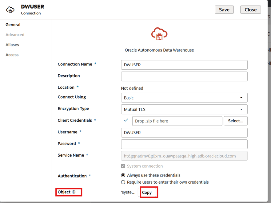
Task: Click Select to browse for credentials file
Action: 236,121
